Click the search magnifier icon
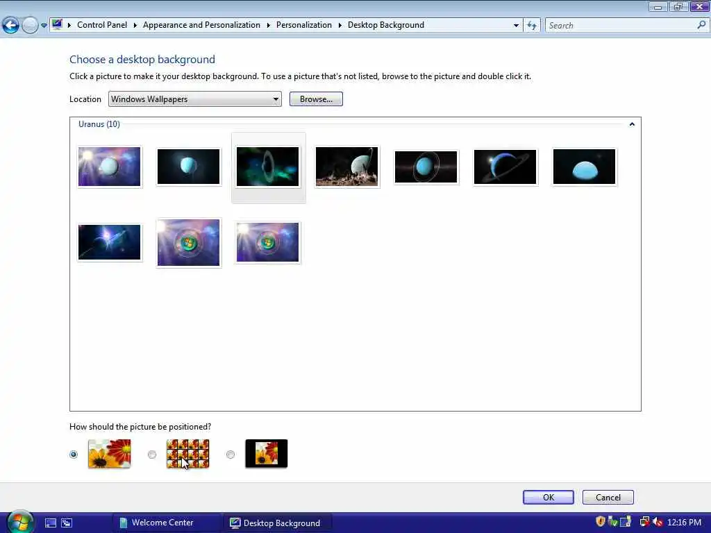This screenshot has height=533, width=711. tap(701, 25)
